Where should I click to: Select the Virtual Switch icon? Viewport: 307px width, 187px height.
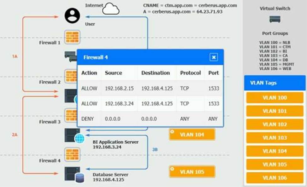click(x=275, y=19)
